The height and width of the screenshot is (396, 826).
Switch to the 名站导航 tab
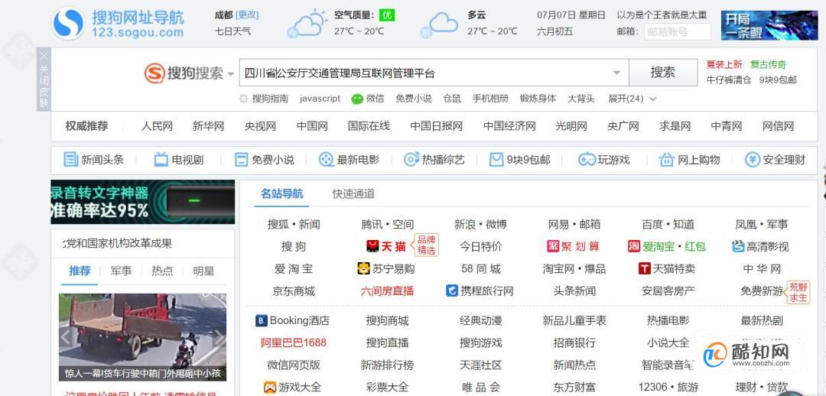[281, 193]
